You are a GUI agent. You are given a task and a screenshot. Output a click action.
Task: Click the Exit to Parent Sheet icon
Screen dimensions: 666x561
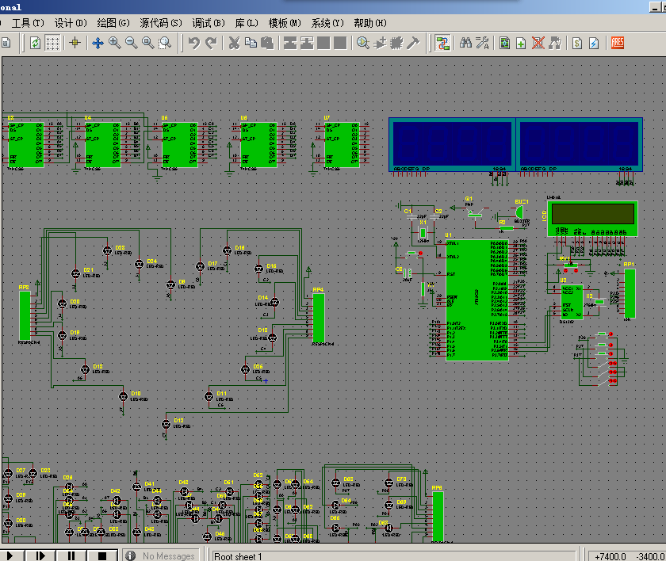pyautogui.click(x=555, y=43)
